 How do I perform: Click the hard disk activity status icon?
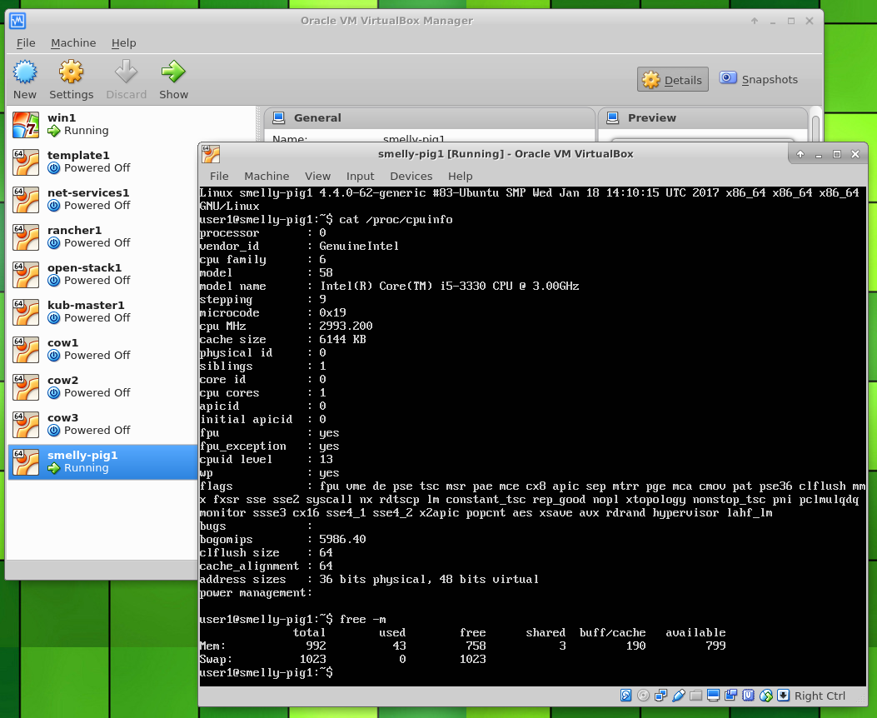coord(625,695)
